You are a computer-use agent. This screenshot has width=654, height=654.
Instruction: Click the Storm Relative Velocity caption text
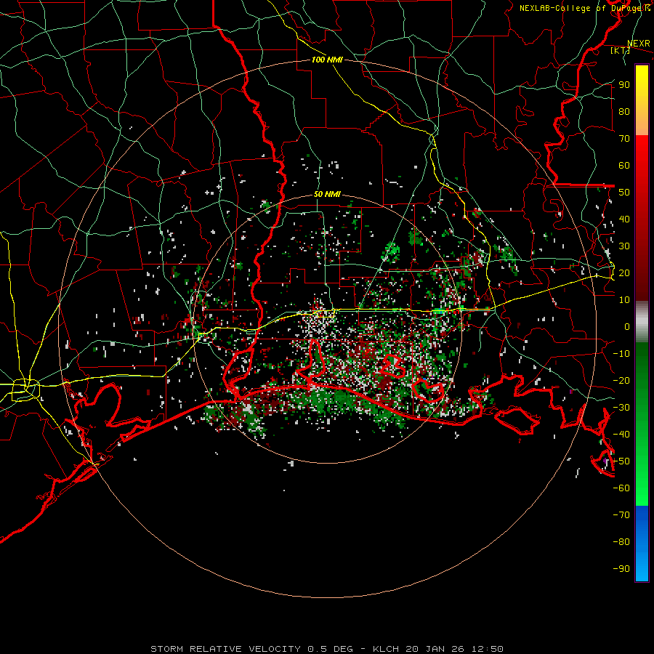coord(327,649)
